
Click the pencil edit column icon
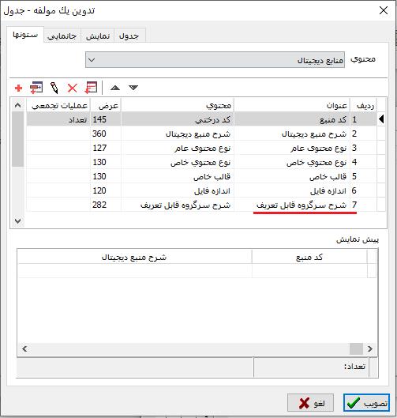pos(54,88)
